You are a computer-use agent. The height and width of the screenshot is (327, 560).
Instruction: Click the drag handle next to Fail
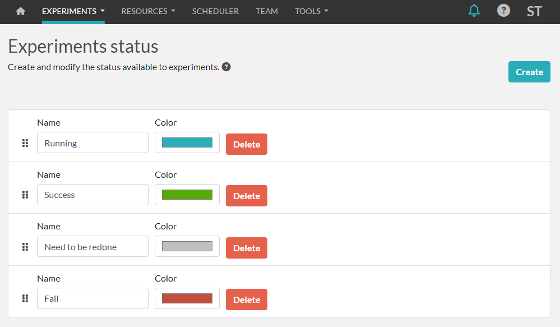[25, 298]
